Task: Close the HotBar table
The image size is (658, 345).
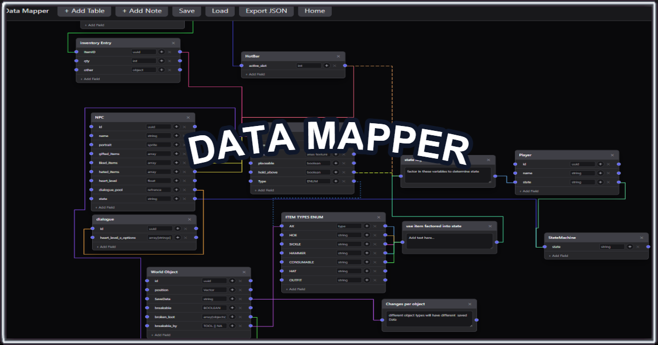Action: coord(338,56)
